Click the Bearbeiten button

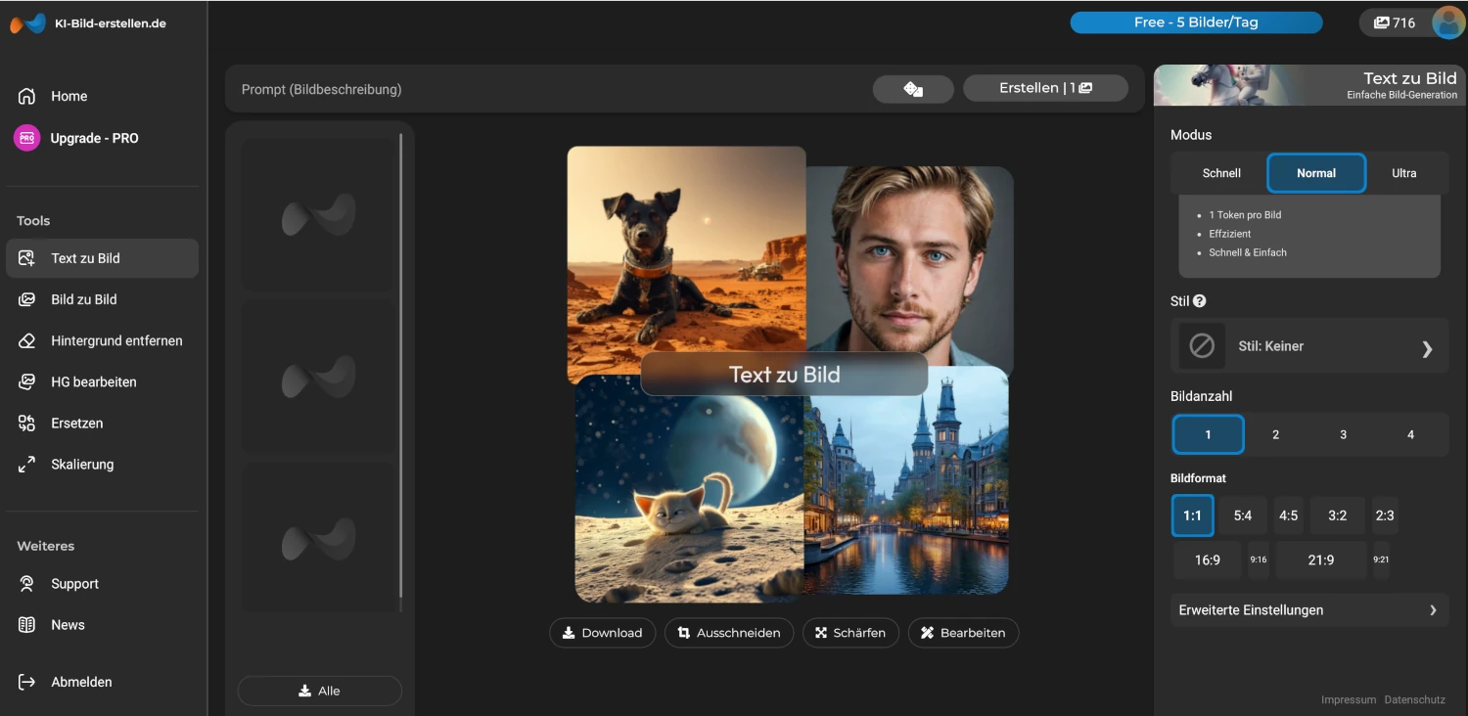tap(963, 633)
